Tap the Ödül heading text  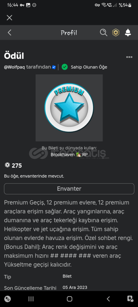coord(14,56)
